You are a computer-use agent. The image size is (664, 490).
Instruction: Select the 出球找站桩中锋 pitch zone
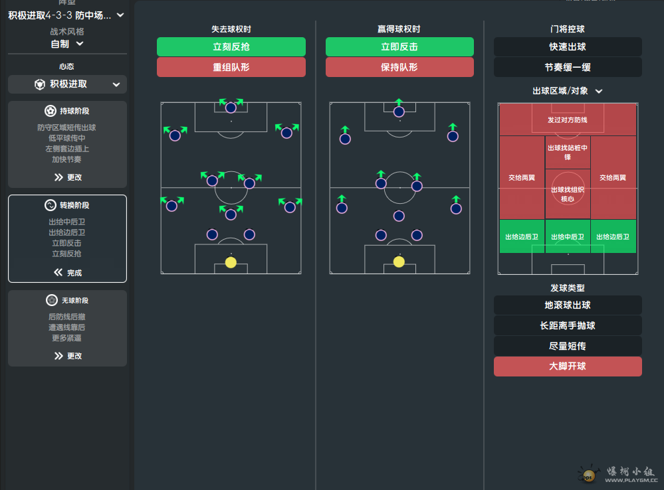[x=568, y=152]
